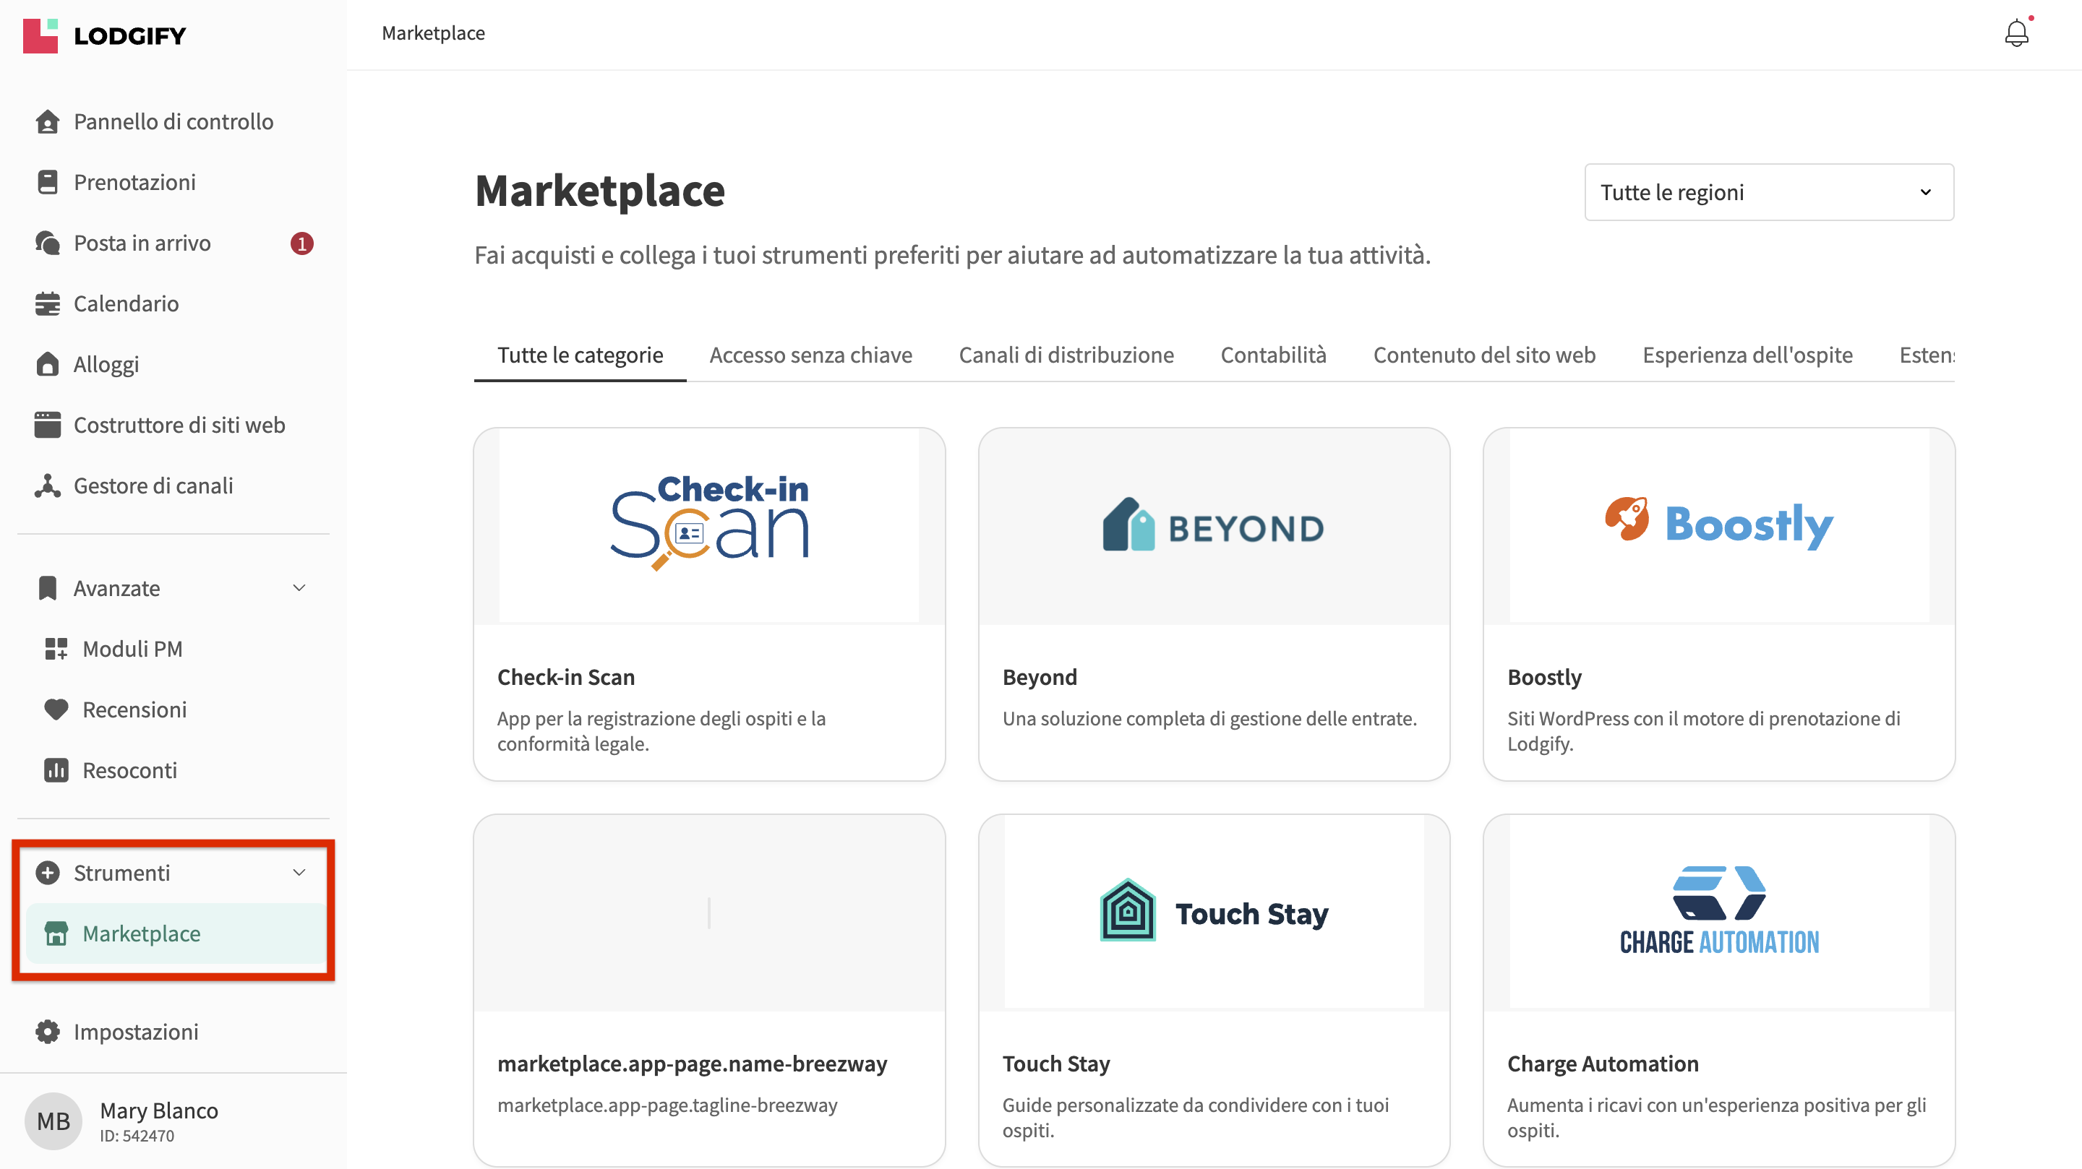Open the Tutte le regioni dropdown
The width and height of the screenshot is (2082, 1169).
point(1768,192)
